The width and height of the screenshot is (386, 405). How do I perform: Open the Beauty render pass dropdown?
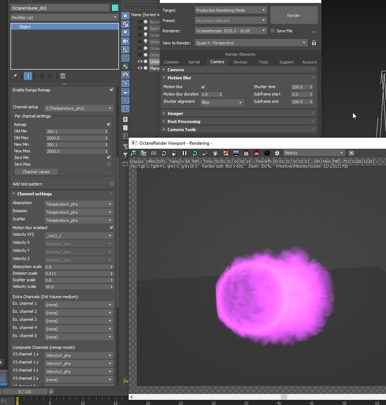pos(314,153)
